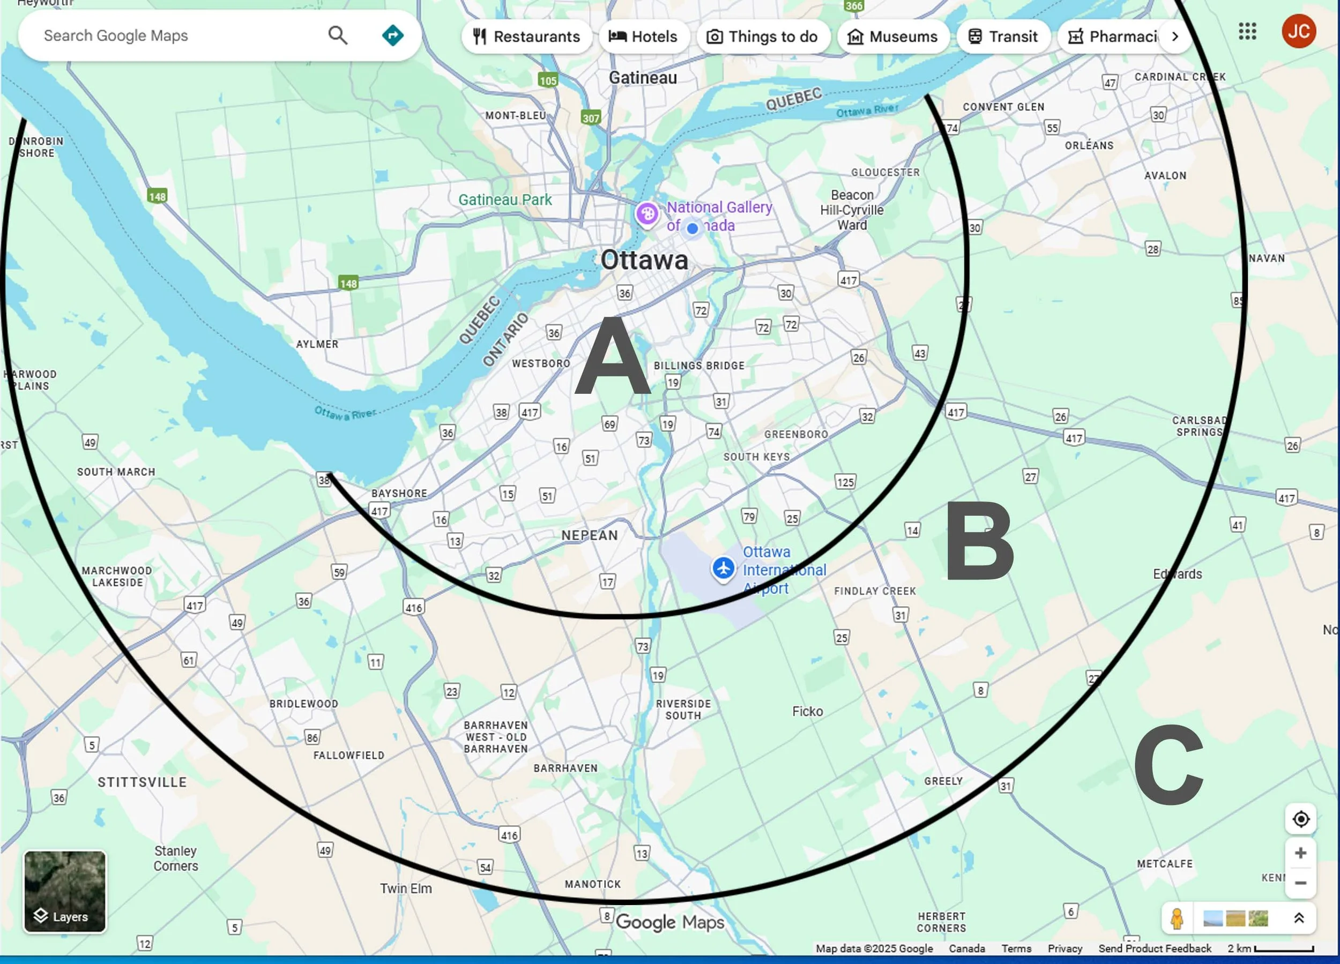Click the Search Google Maps field
This screenshot has width=1340, height=964.
click(177, 35)
